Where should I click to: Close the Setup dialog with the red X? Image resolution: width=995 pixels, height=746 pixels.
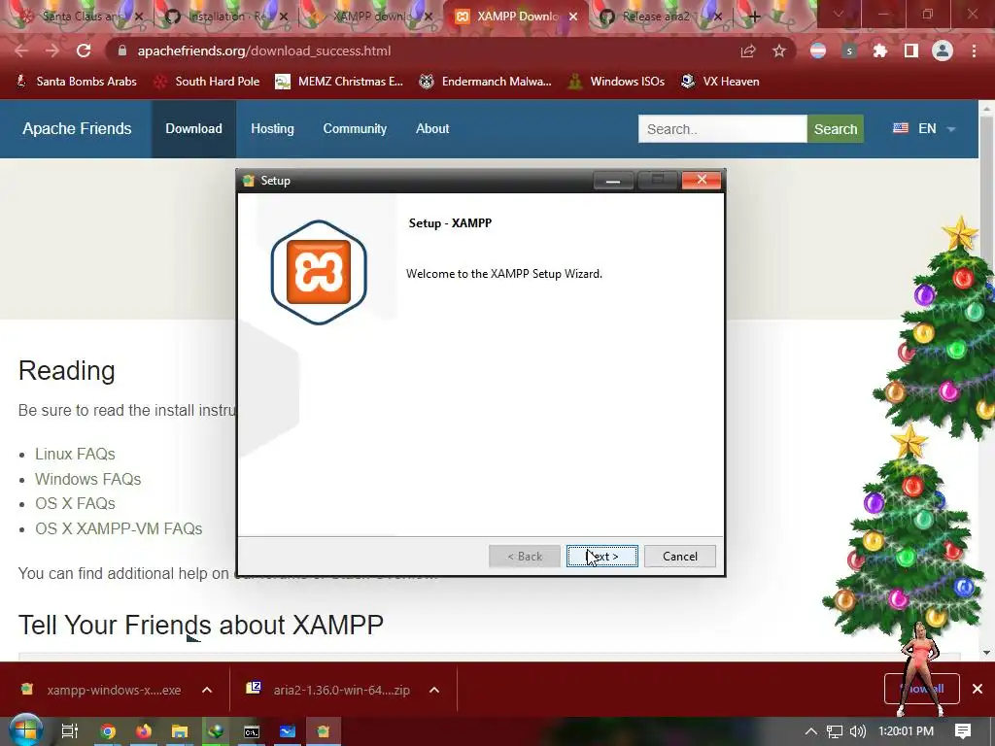(x=702, y=180)
